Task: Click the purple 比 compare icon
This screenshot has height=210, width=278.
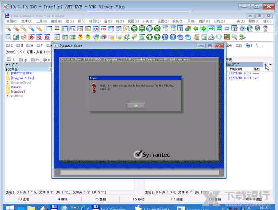Action: 47,37
